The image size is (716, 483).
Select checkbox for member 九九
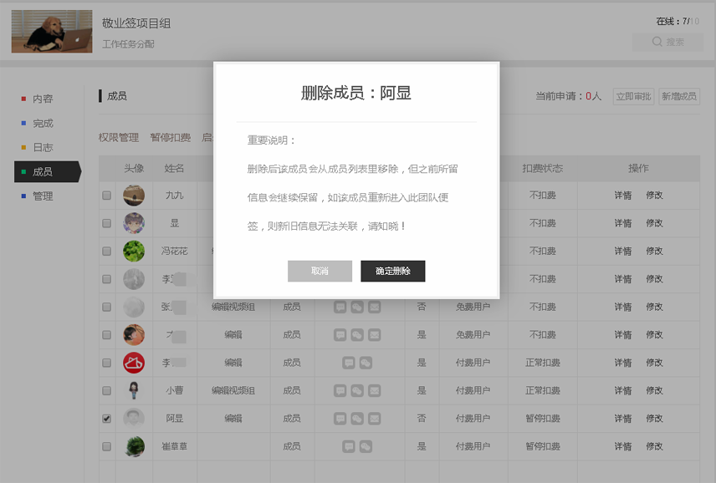point(107,196)
